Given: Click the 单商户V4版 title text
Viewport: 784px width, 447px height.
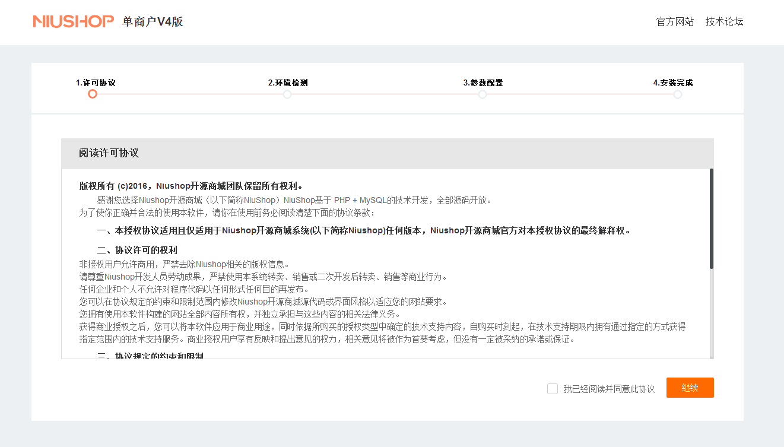Looking at the screenshot, I should pyautogui.click(x=153, y=22).
